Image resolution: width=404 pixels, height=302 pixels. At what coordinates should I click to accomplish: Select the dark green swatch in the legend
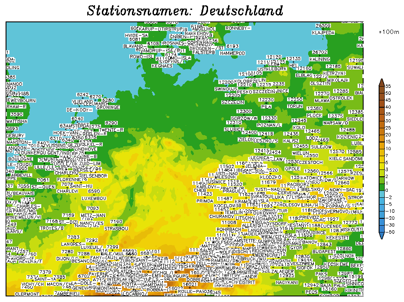[x=381, y=187]
